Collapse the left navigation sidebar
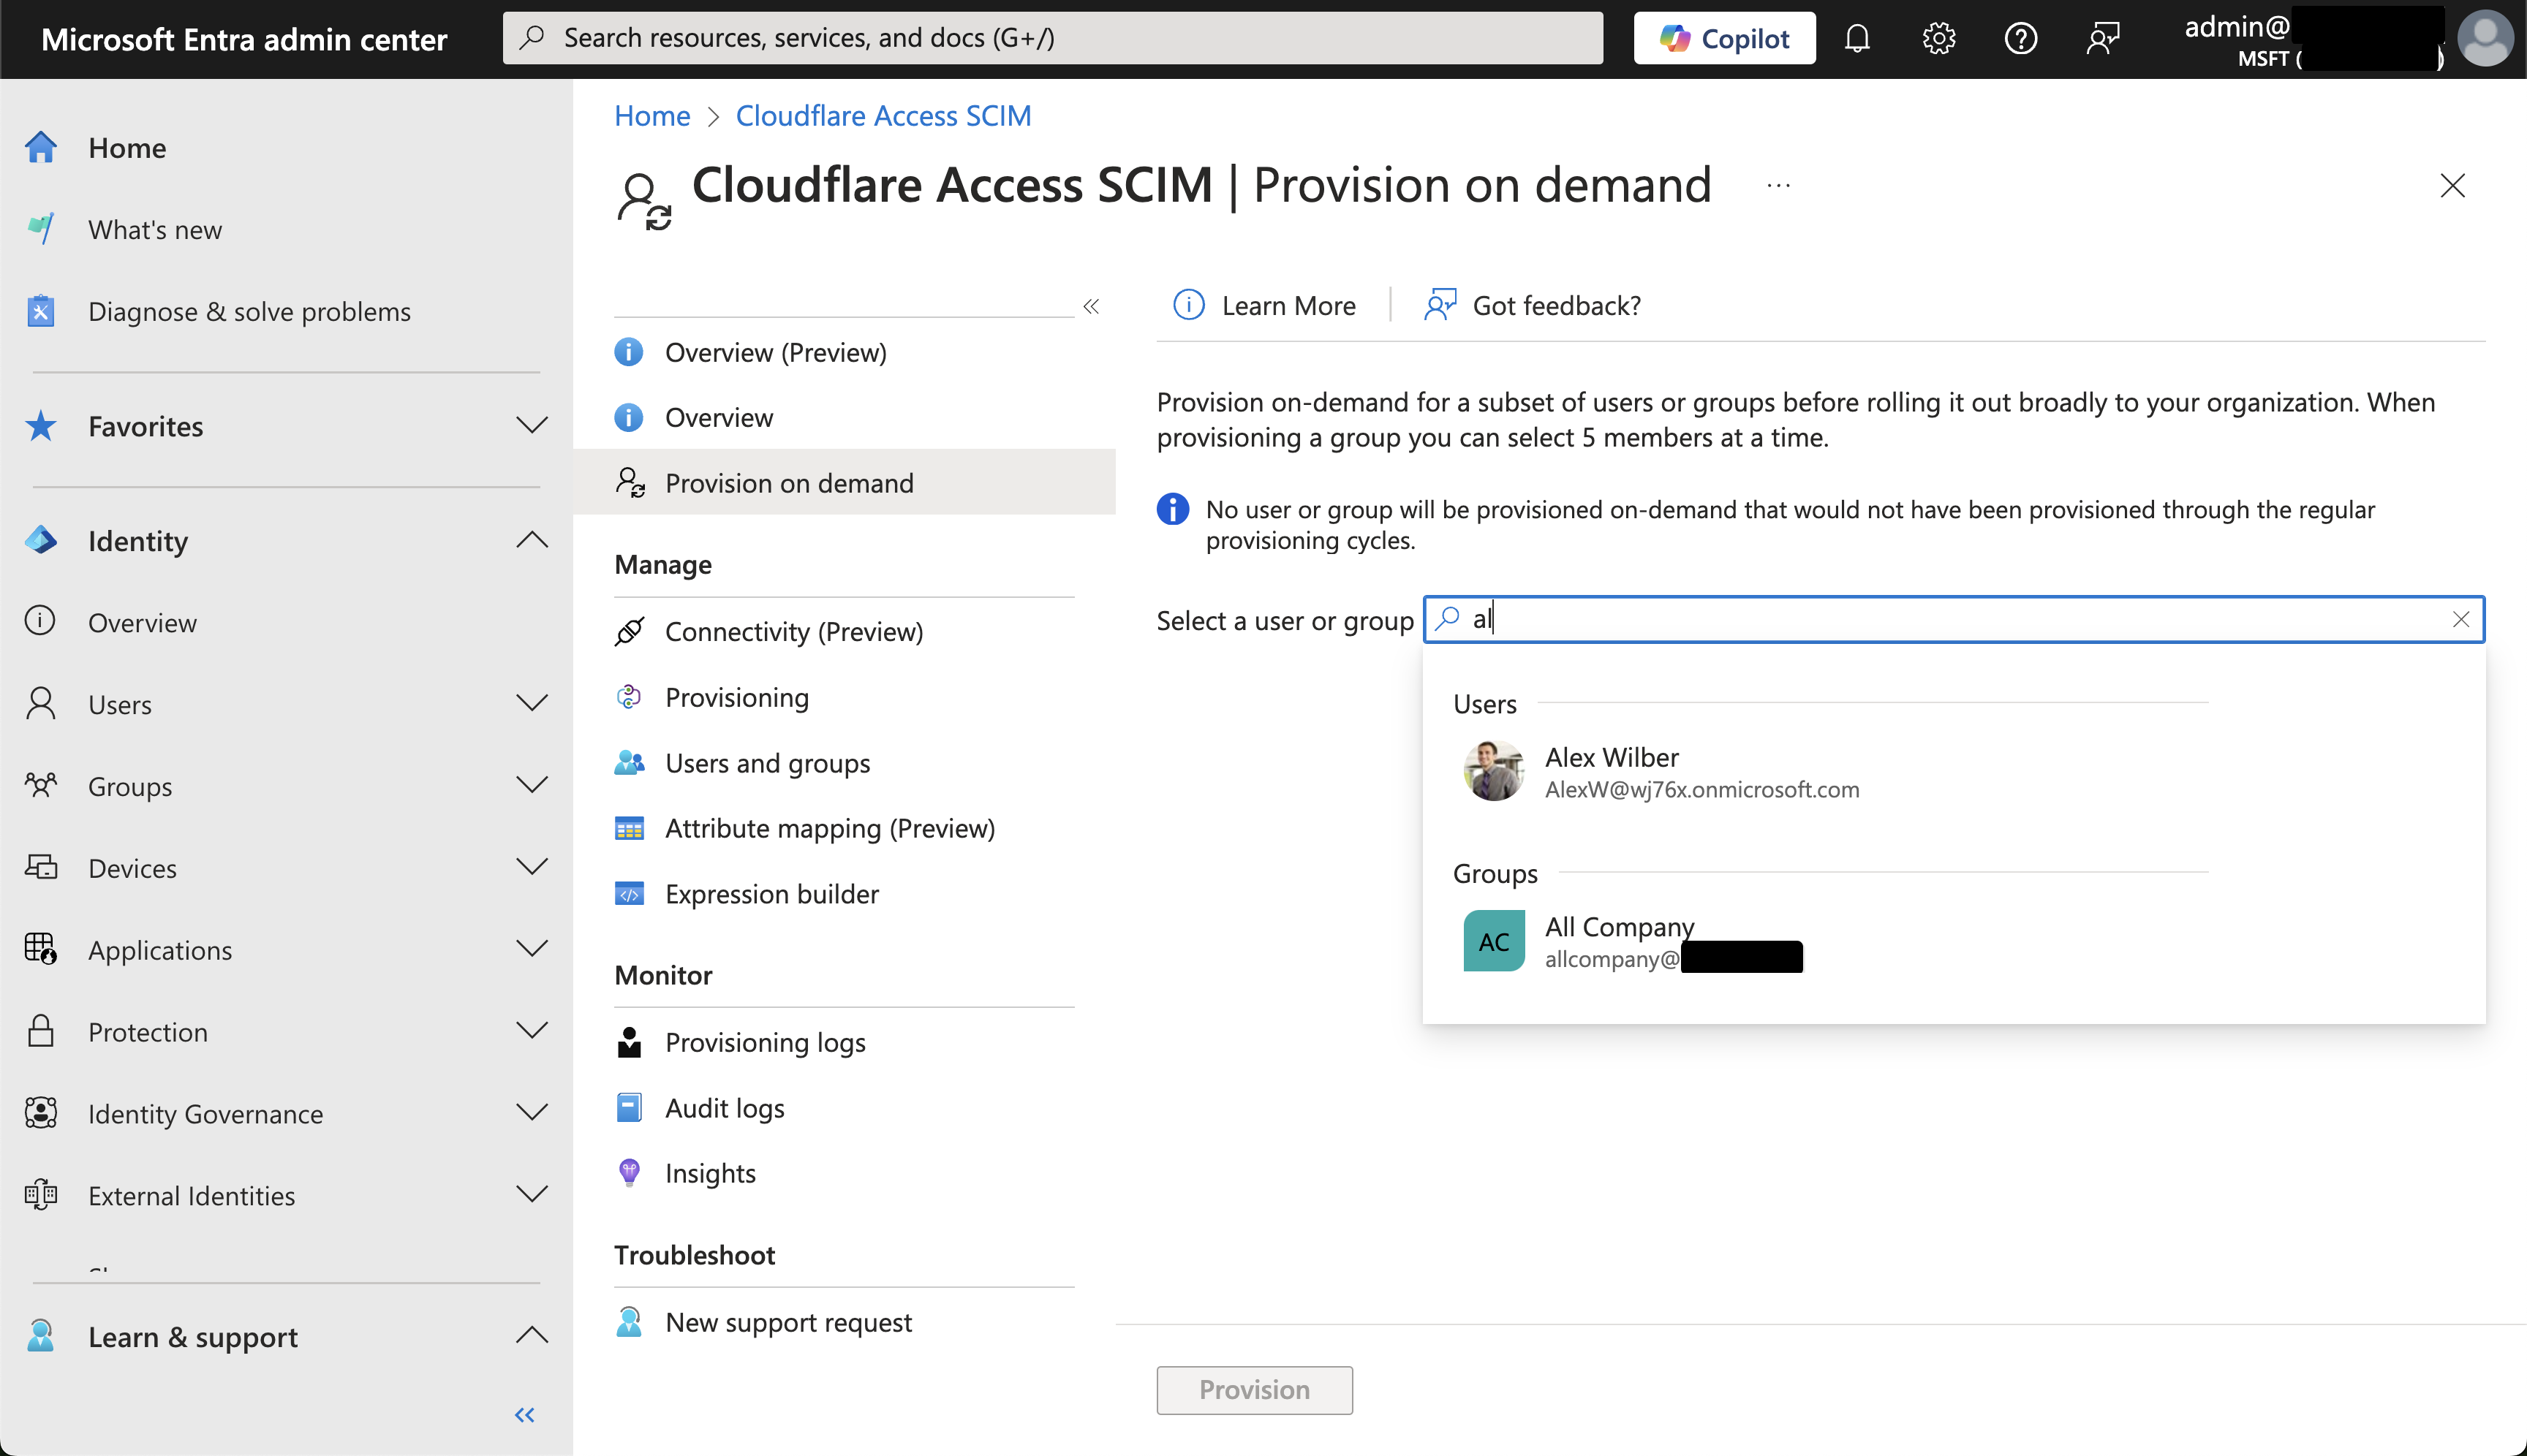Image resolution: width=2527 pixels, height=1456 pixels. (524, 1415)
